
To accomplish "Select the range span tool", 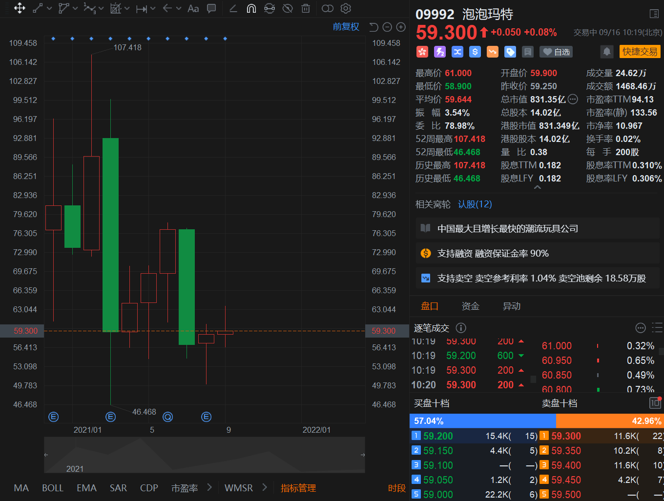I will [x=142, y=8].
